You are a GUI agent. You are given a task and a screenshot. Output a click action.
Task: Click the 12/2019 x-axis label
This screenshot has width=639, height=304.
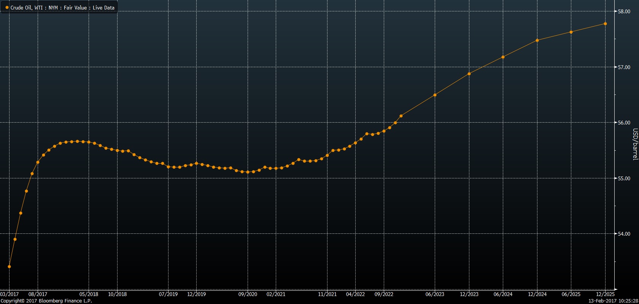tap(196, 294)
